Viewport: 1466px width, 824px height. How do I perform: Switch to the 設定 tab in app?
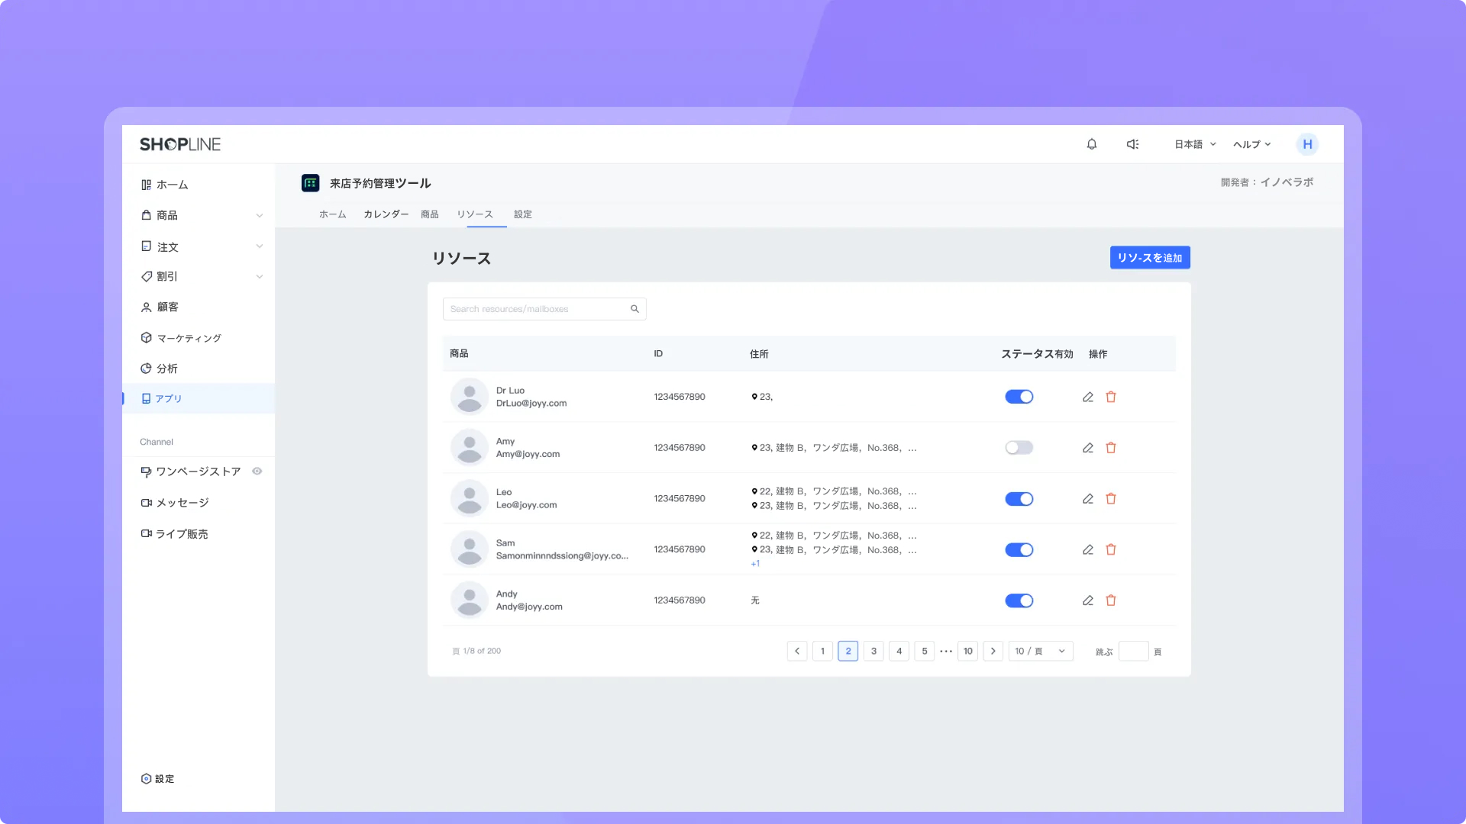pos(523,214)
